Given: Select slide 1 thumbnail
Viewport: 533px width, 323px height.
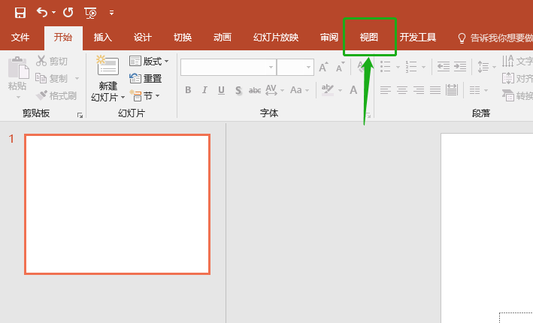Looking at the screenshot, I should click(x=117, y=204).
